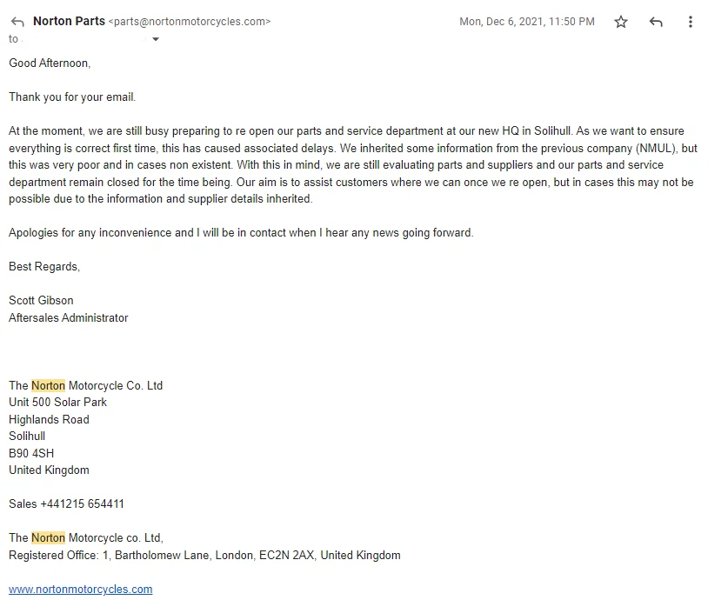Click highlighted Norton above Registered Office line

click(x=49, y=537)
